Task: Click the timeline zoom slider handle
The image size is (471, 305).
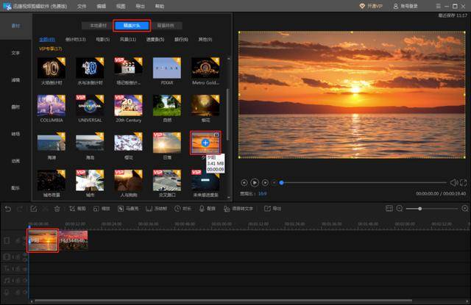Action: 420,209
